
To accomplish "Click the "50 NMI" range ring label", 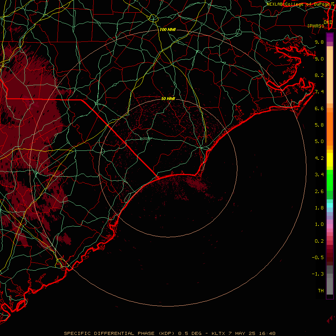I will (x=168, y=99).
